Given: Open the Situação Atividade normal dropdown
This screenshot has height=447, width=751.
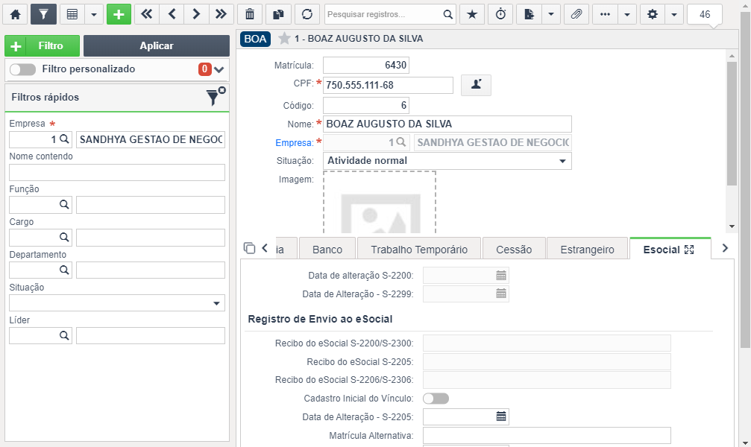Looking at the screenshot, I should tap(447, 161).
